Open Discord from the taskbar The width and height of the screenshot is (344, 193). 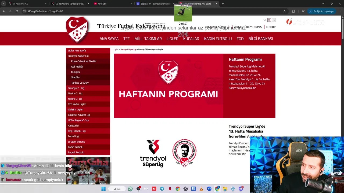coord(241,189)
